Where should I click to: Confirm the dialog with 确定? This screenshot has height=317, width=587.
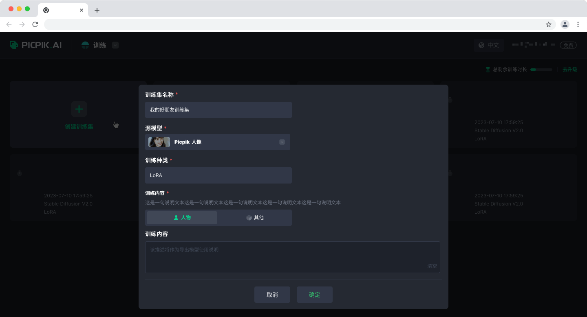(x=314, y=295)
